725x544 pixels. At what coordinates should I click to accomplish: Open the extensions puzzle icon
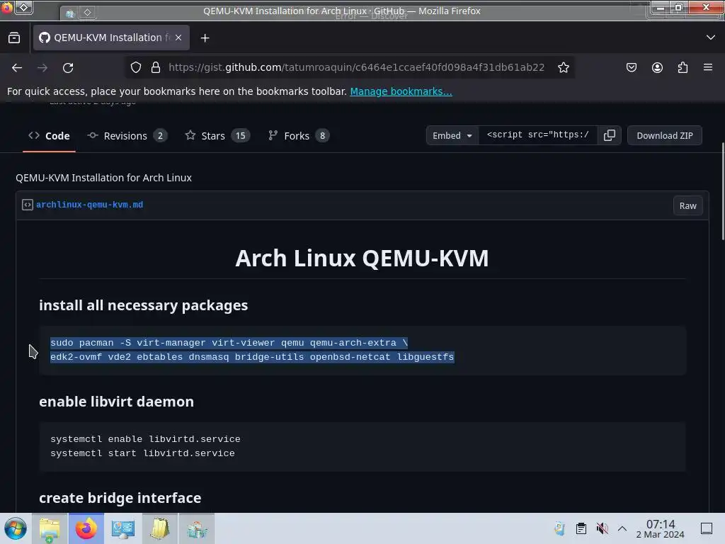(x=683, y=67)
